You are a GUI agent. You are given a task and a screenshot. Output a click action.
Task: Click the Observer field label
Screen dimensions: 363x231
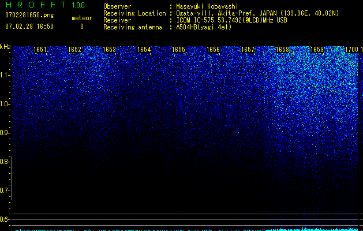117,6
